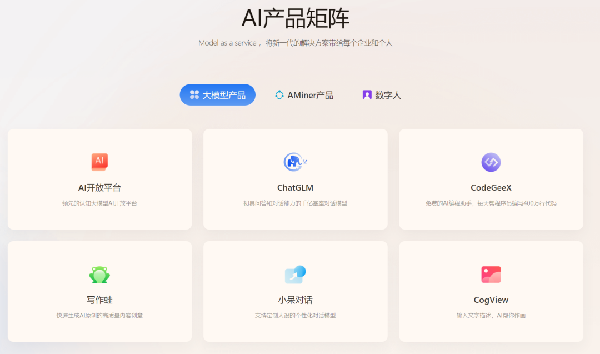Switch to the 数字人 tab
The image size is (600, 354).
tap(382, 95)
